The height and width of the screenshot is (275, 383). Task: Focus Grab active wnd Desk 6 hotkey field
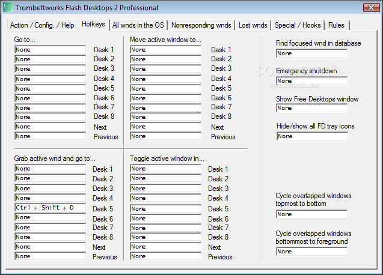(x=51, y=217)
